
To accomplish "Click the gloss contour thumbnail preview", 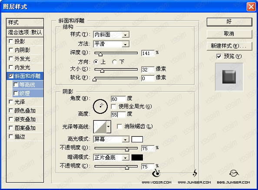I will (x=100, y=127).
